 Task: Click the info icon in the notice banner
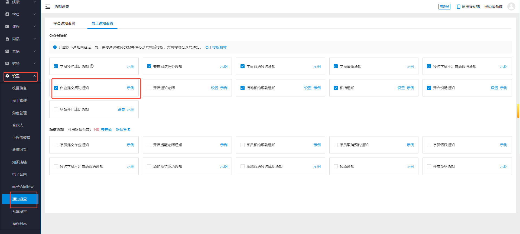click(x=55, y=47)
